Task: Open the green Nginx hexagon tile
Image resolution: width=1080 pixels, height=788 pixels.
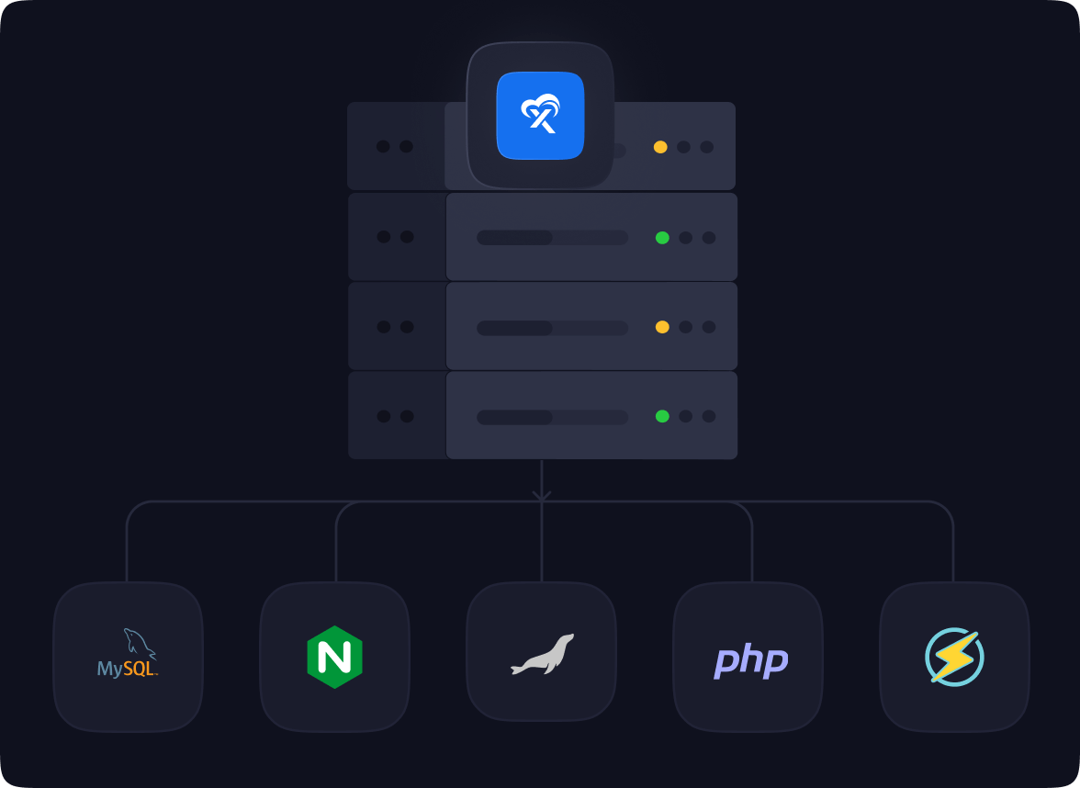Action: point(334,658)
